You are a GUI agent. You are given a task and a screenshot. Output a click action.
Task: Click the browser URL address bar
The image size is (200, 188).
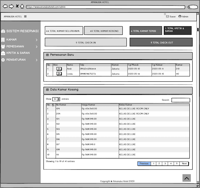106,7
